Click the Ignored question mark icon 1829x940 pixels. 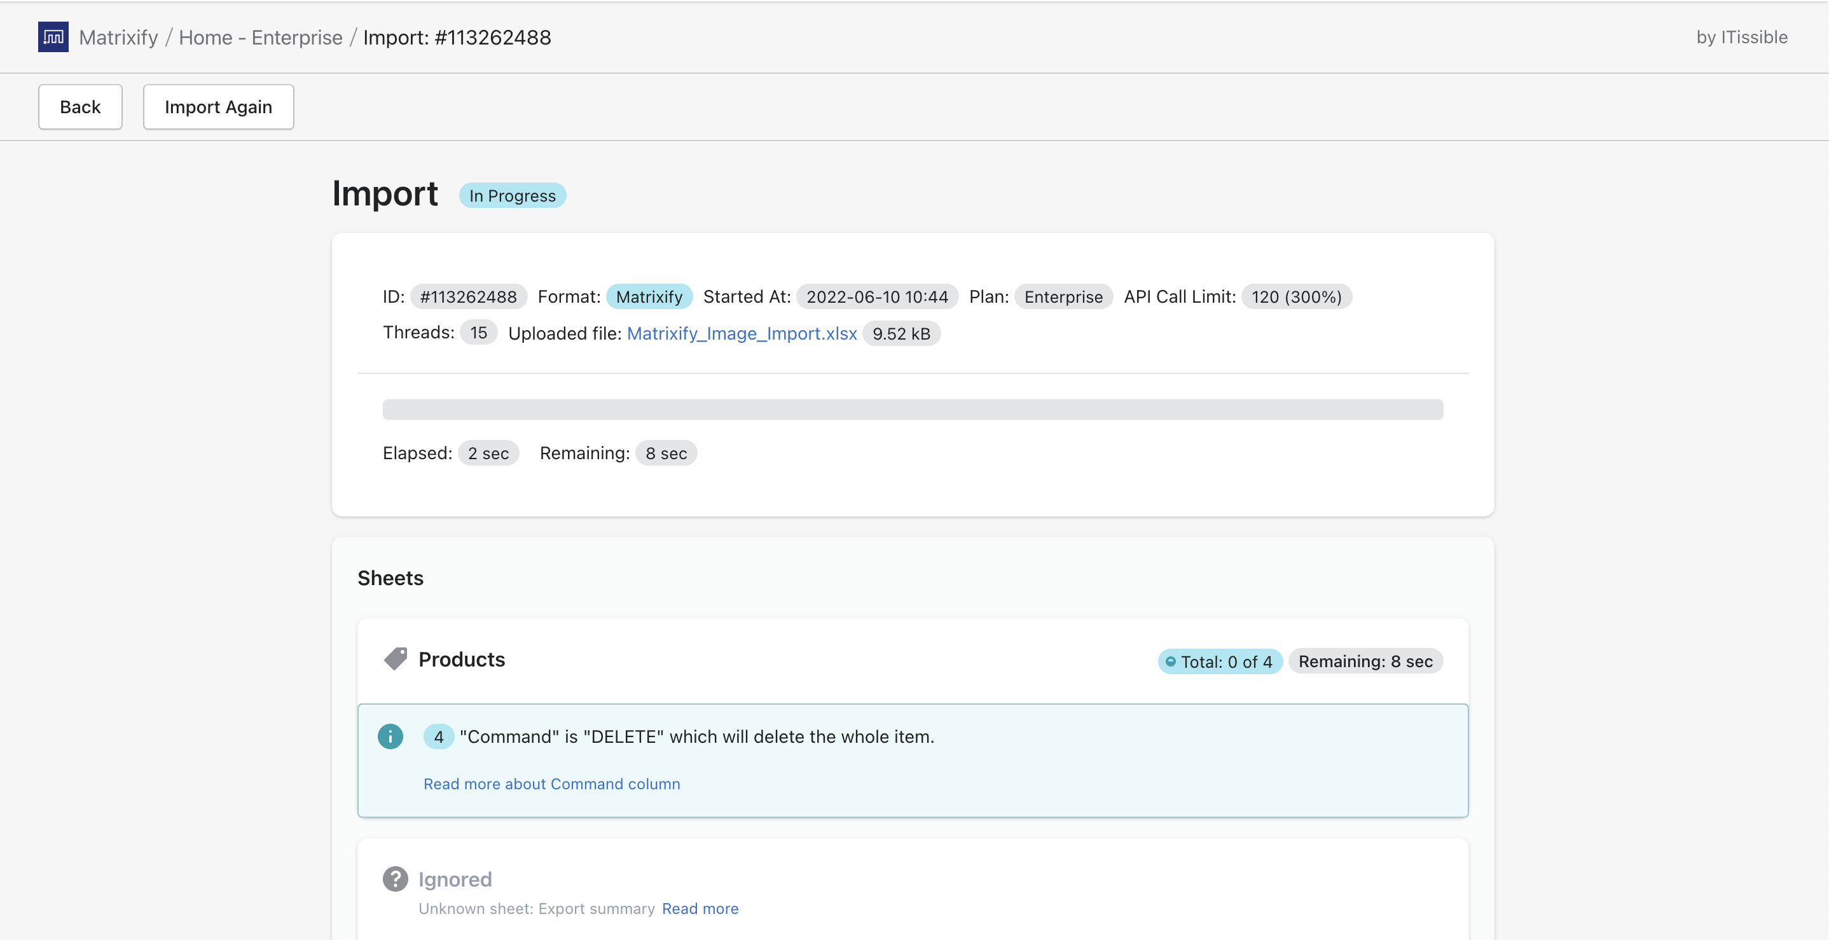[x=396, y=879]
